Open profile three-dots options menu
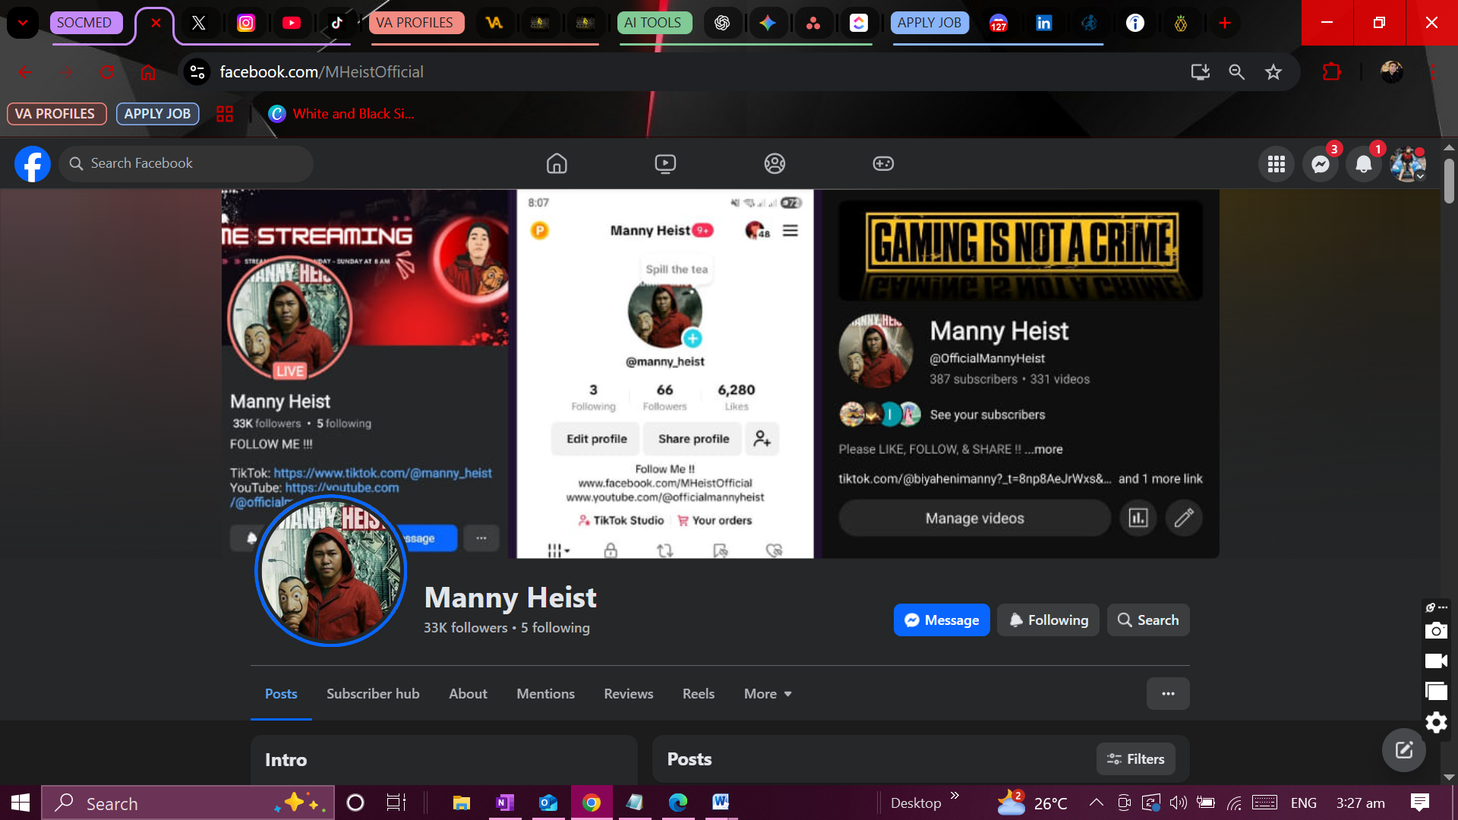 pos(1168,694)
